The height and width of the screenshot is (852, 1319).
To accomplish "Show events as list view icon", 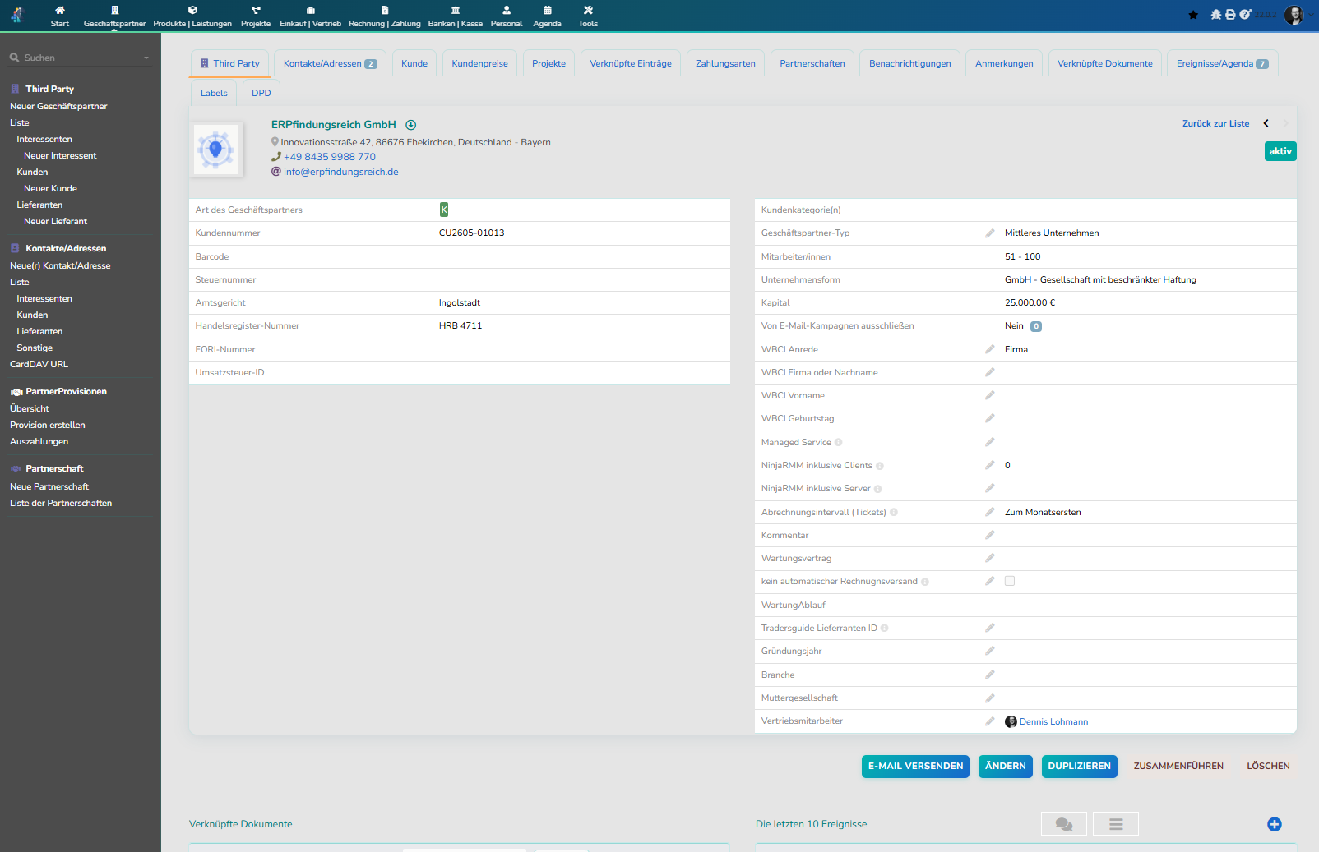I will [1116, 824].
